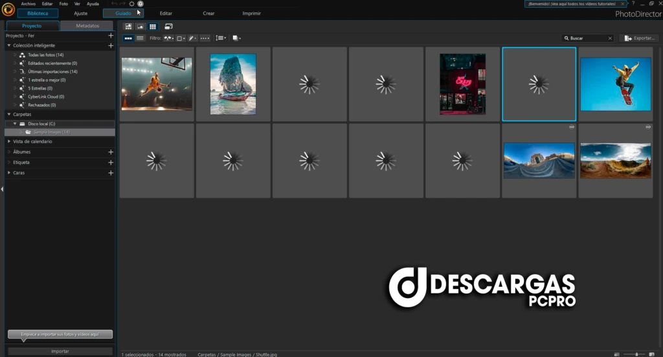Toggle list view for thumbnails
This screenshot has width=663, height=357.
(x=140, y=38)
